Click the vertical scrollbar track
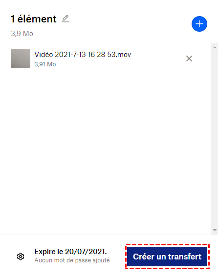This screenshot has width=218, height=277. (215, 138)
